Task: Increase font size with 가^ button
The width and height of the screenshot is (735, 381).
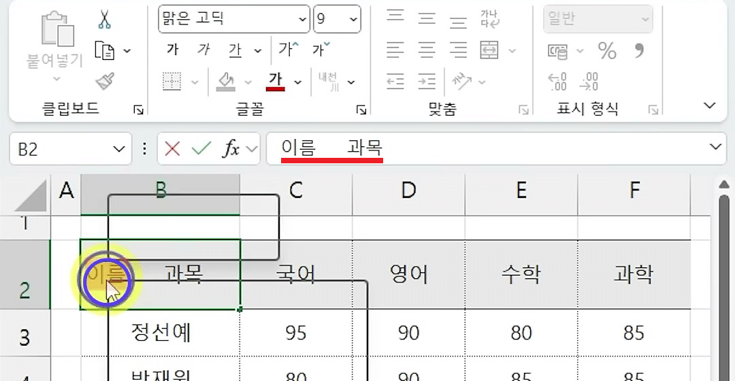Action: (x=288, y=49)
